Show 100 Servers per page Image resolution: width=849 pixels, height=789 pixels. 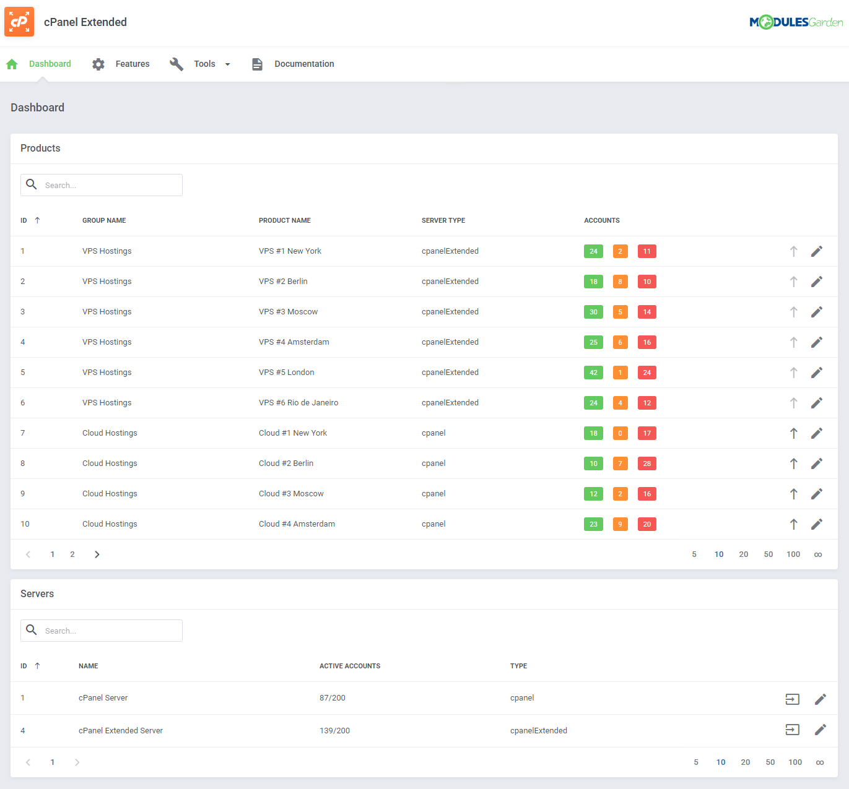pos(795,762)
